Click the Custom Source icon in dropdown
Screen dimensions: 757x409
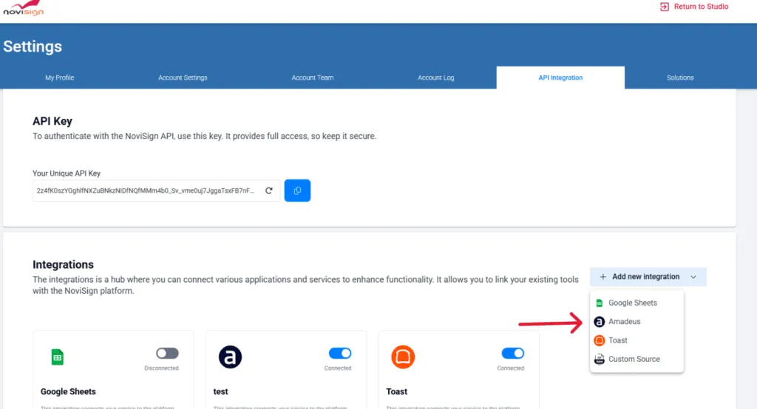coord(600,360)
